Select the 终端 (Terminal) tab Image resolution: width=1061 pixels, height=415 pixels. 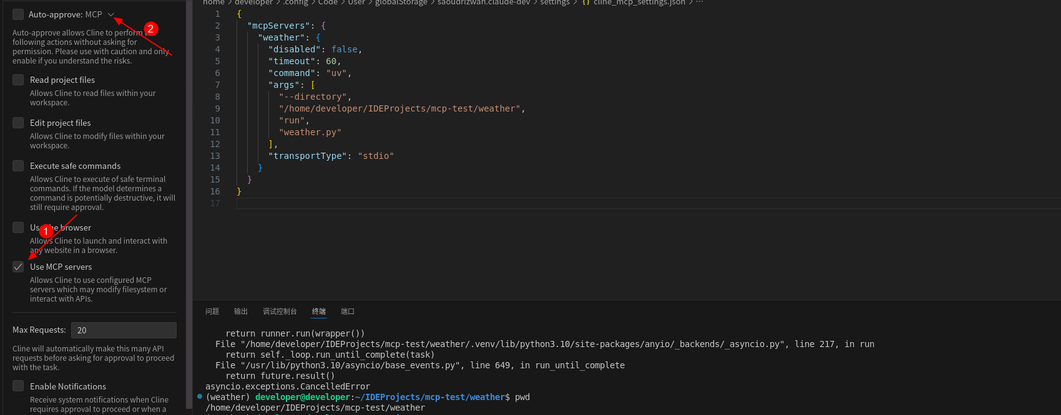[319, 312]
